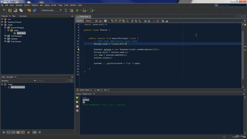Switch to editor Source view
The width and height of the screenshot is (247, 139).
80,21
